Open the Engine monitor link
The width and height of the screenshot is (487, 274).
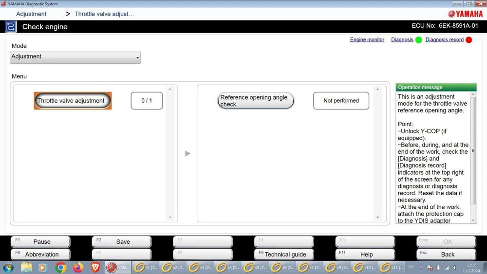coord(367,40)
